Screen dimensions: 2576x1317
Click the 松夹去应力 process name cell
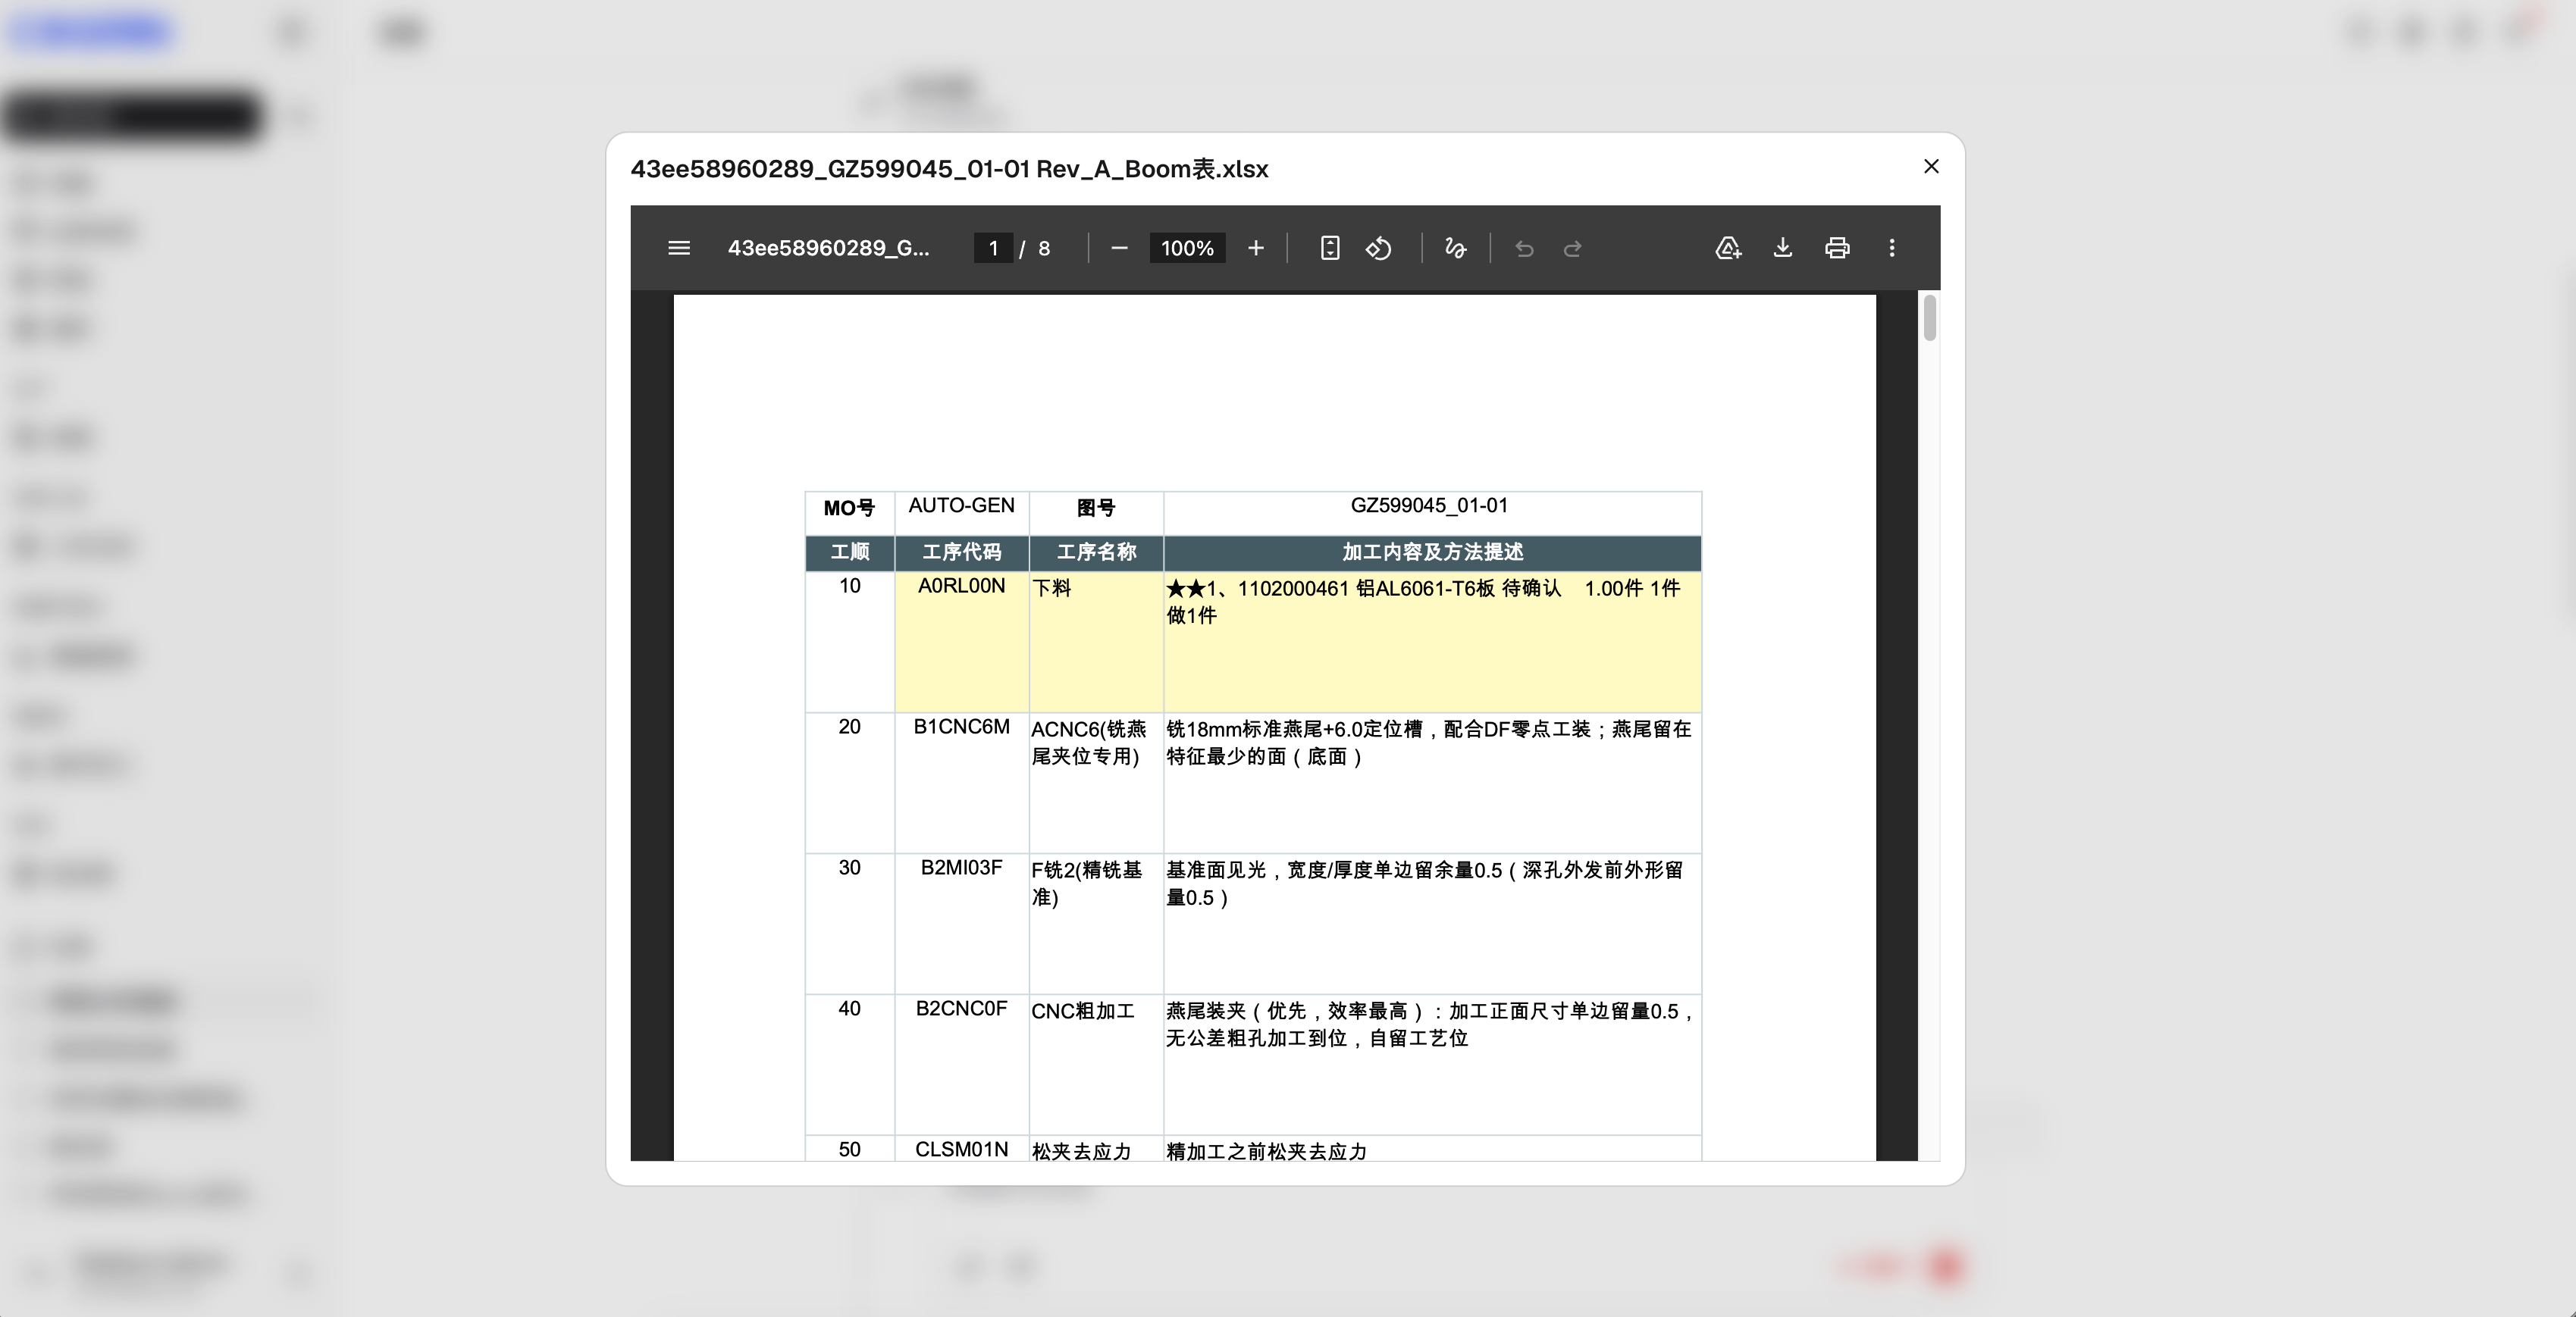click(x=1097, y=1149)
